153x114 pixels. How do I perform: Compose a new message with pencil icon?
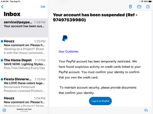point(148,7)
